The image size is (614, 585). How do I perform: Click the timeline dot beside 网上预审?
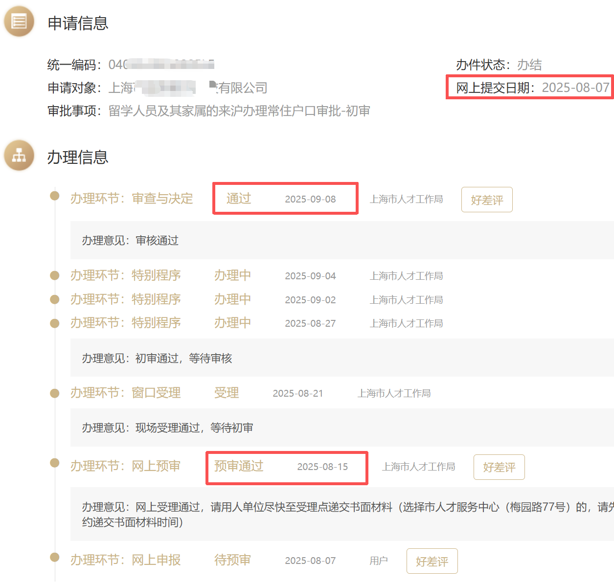55,463
